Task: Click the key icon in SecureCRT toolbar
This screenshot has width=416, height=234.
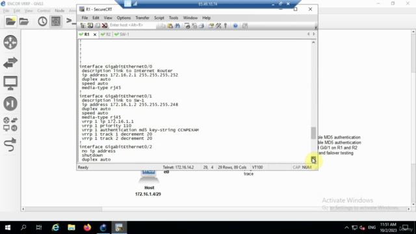Action: click(226, 25)
